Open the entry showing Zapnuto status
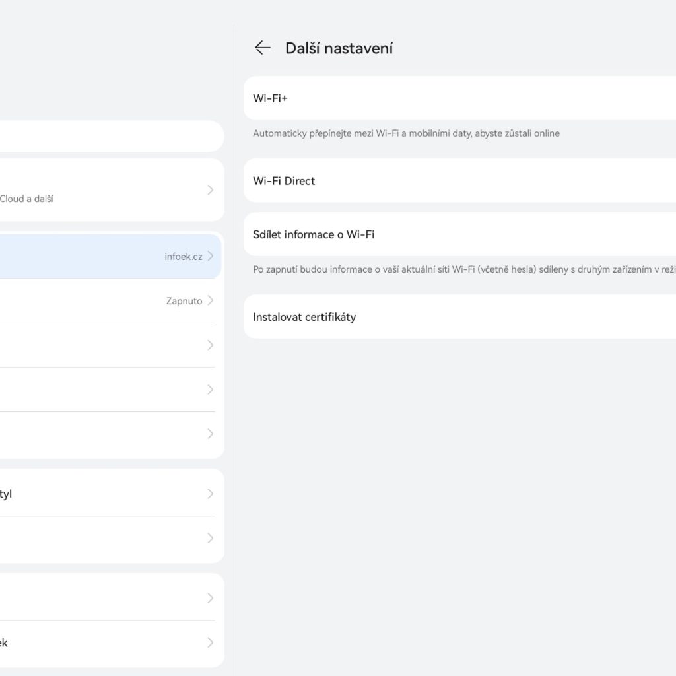 106,301
